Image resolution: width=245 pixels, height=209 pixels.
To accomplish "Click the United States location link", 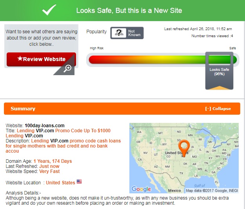I will pyautogui.click(x=60, y=183).
